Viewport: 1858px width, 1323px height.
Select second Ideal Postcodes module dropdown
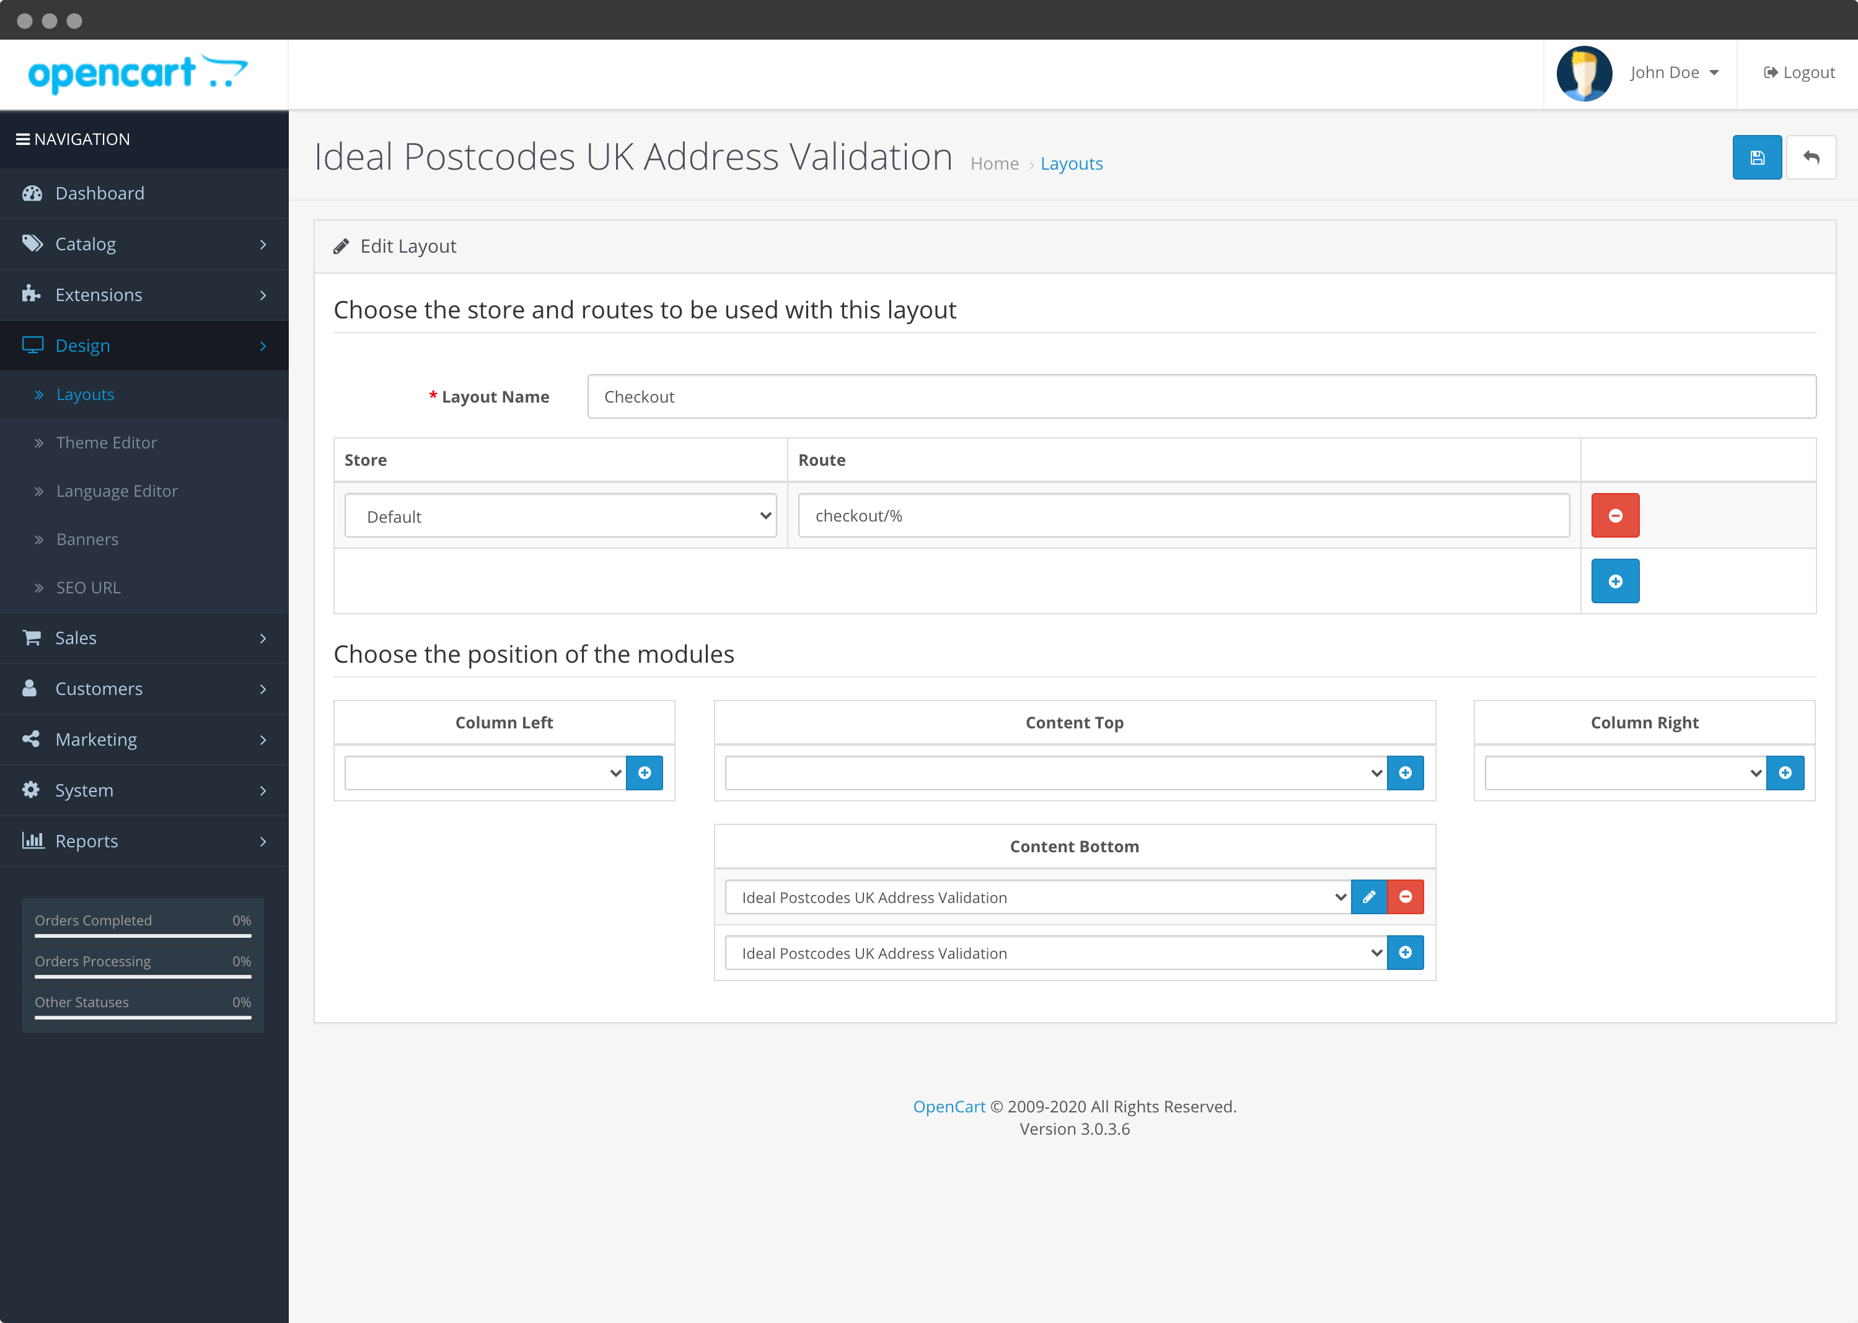tap(1054, 952)
